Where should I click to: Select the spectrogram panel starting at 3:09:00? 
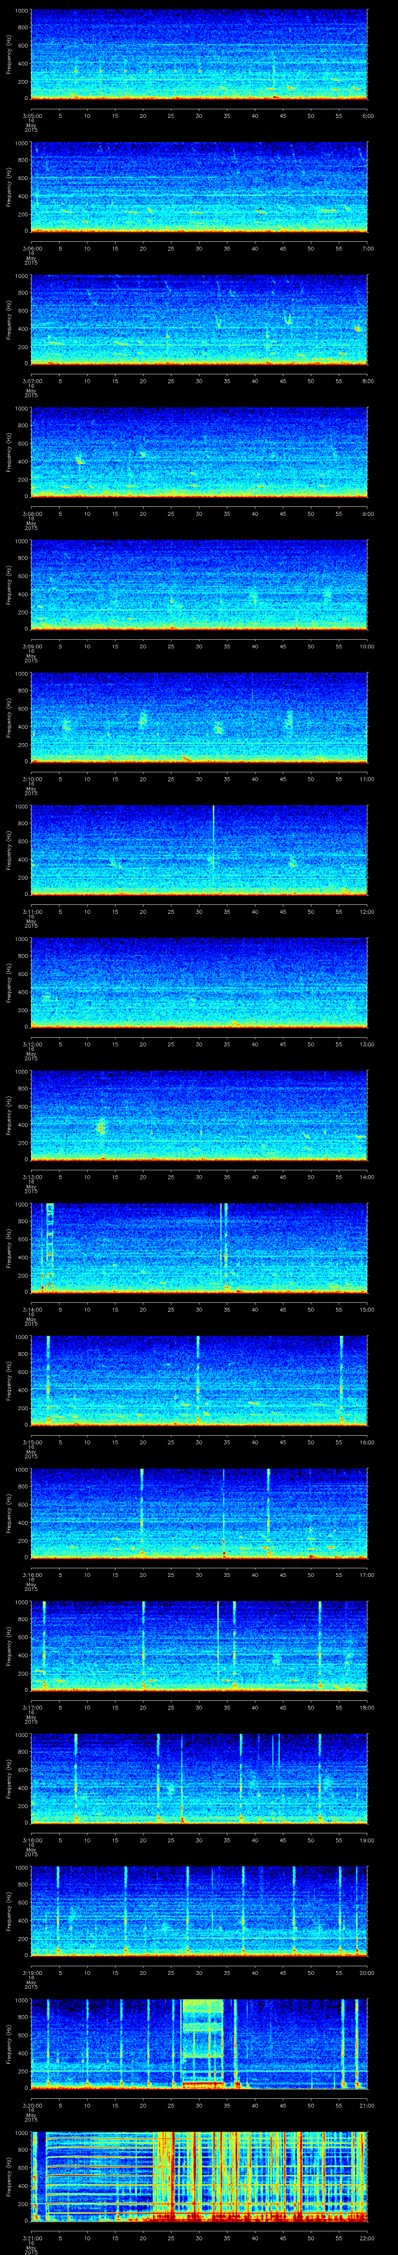199,585
